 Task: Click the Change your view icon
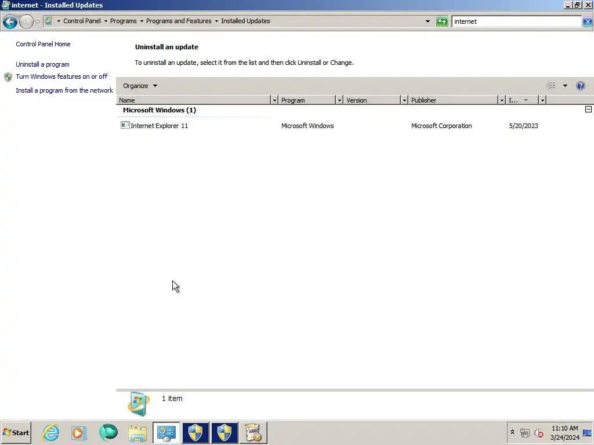point(551,86)
